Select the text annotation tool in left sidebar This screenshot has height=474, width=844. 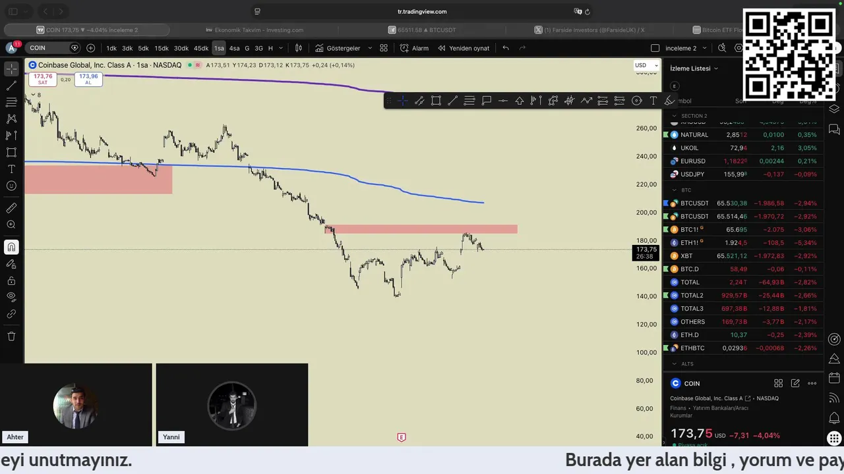click(x=11, y=169)
